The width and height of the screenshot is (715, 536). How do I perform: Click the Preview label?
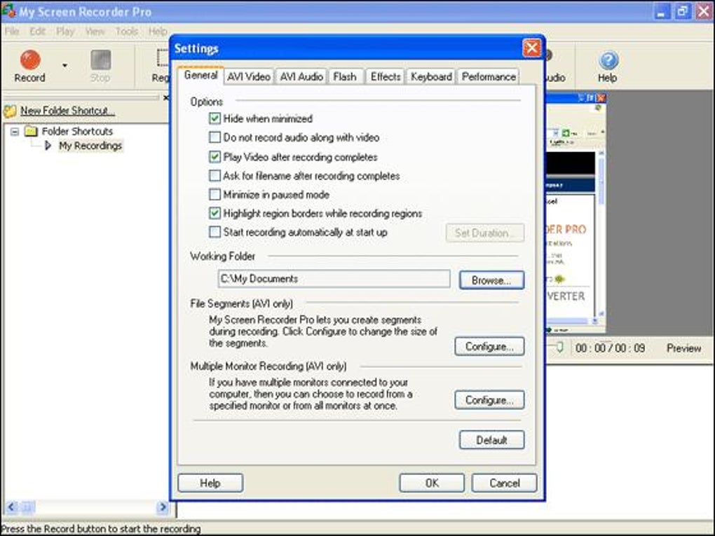click(683, 348)
